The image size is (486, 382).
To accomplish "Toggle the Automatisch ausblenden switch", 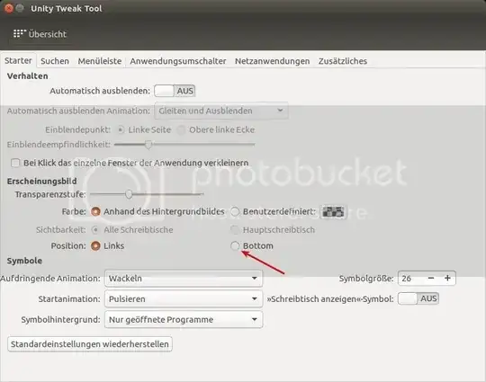I will (175, 91).
